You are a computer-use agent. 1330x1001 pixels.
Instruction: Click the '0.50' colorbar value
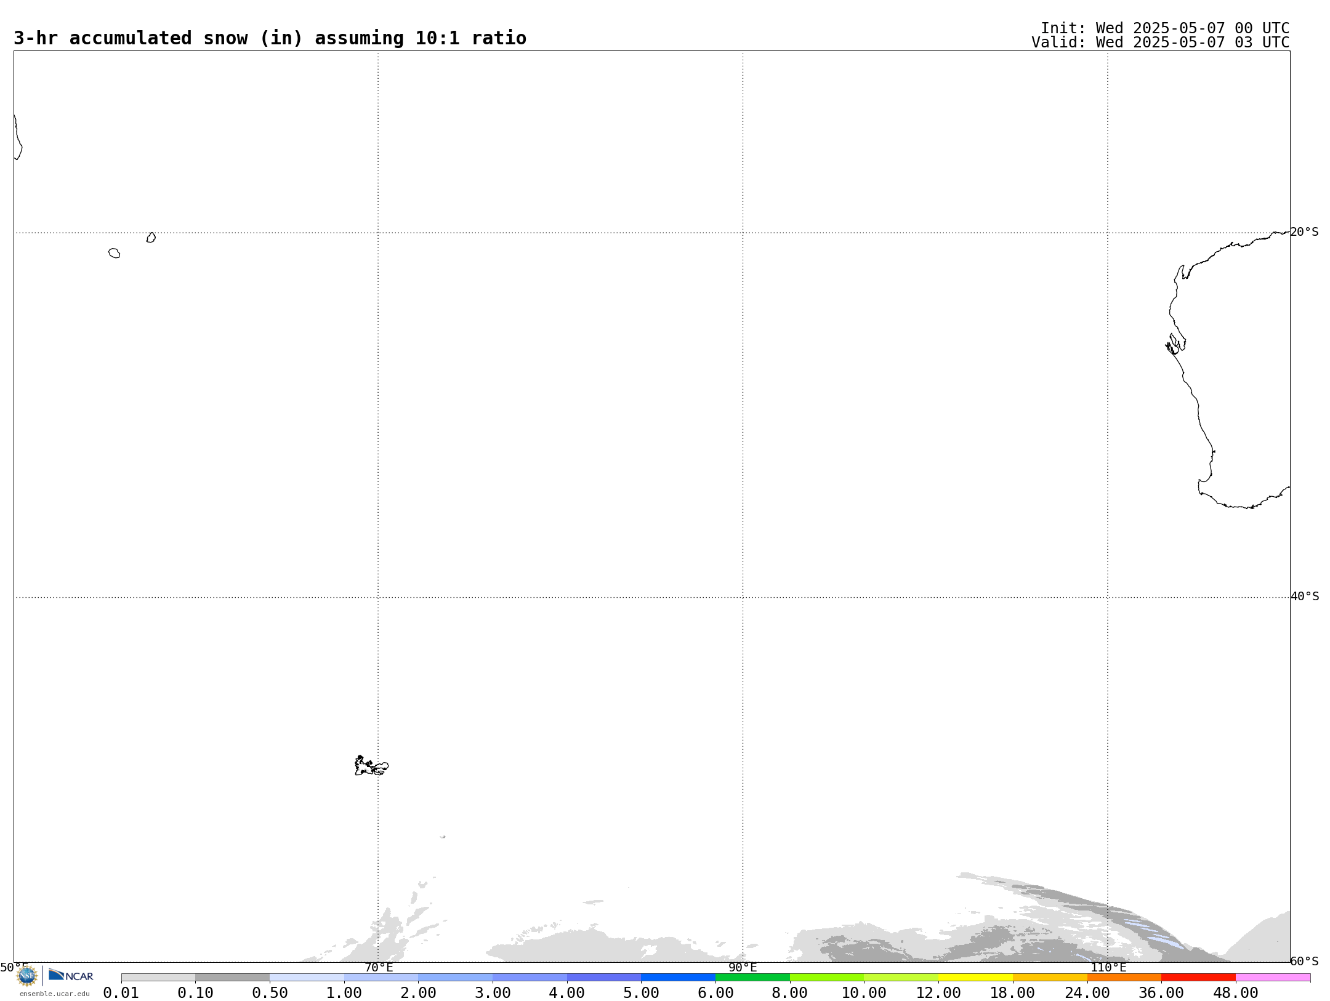point(270,993)
